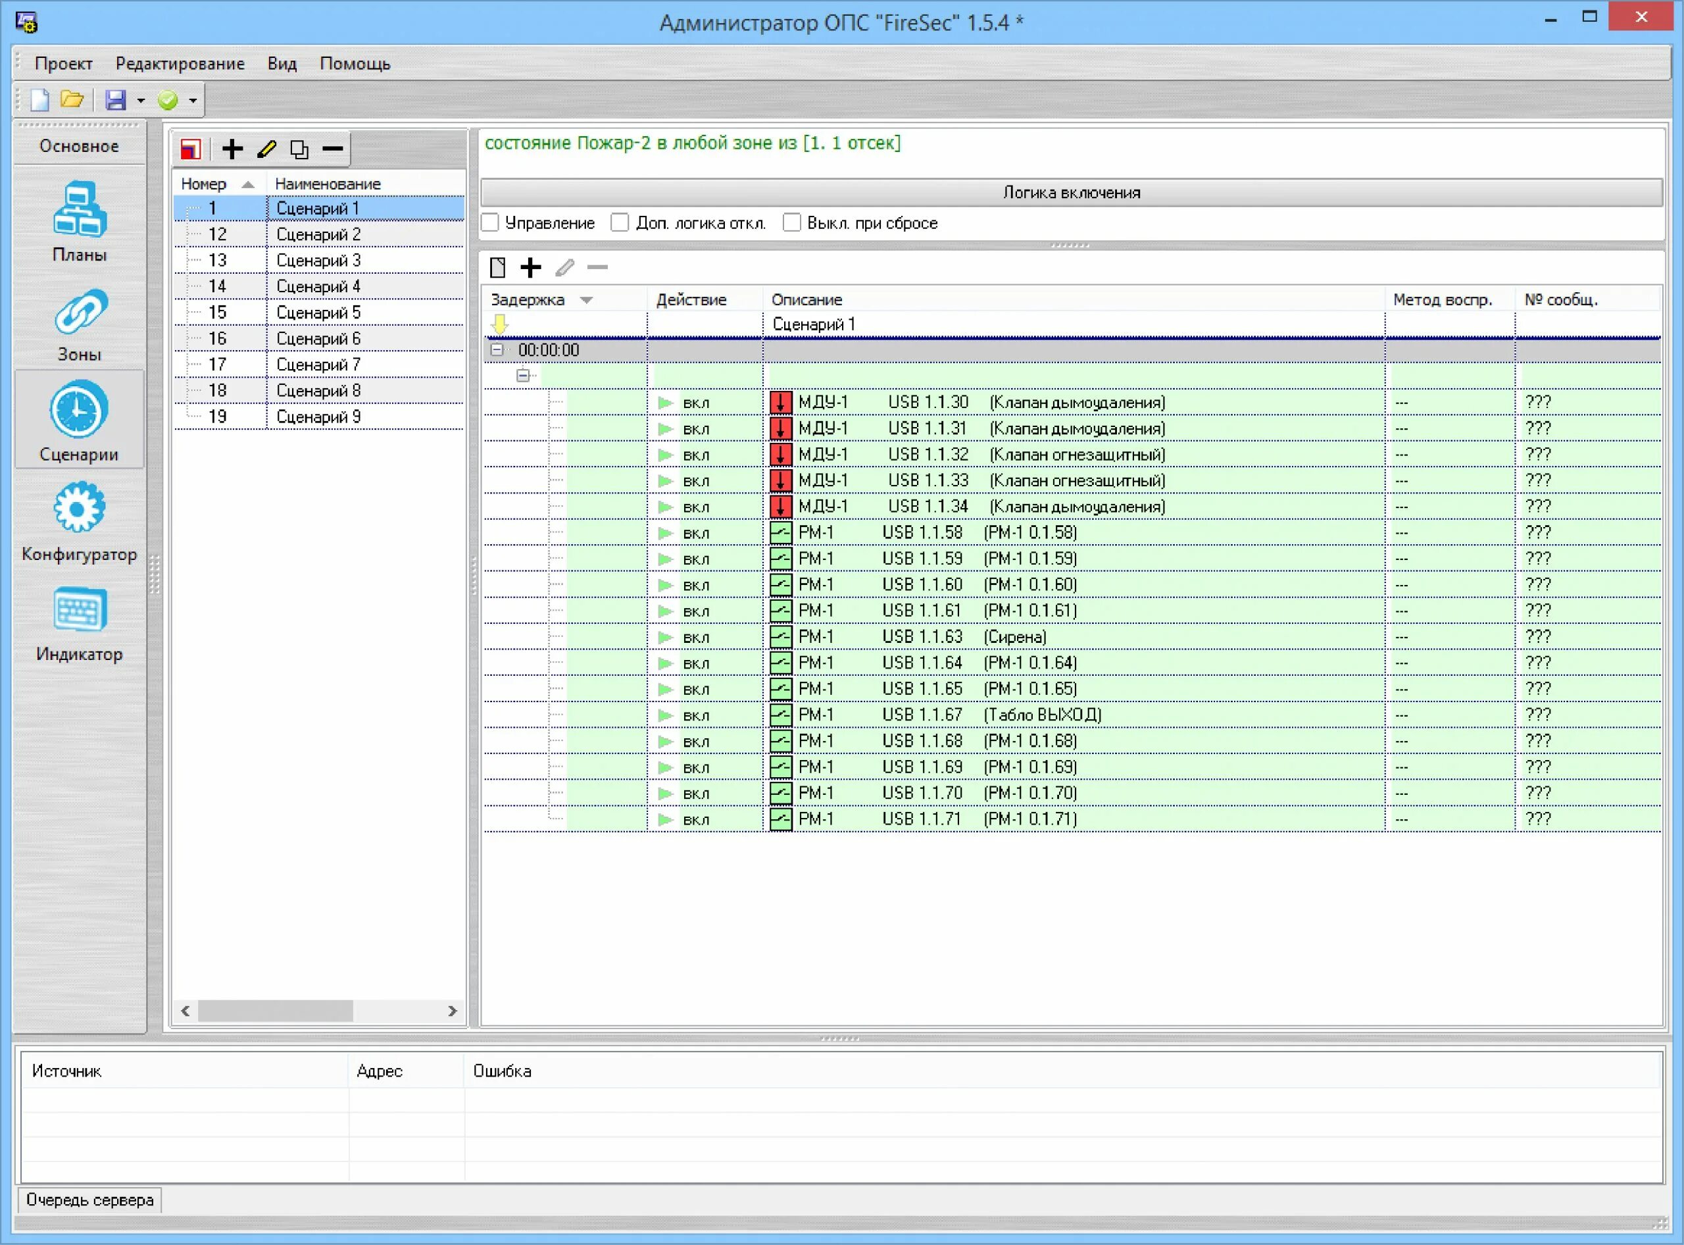Open the Вид menu
The height and width of the screenshot is (1245, 1684).
(x=282, y=63)
